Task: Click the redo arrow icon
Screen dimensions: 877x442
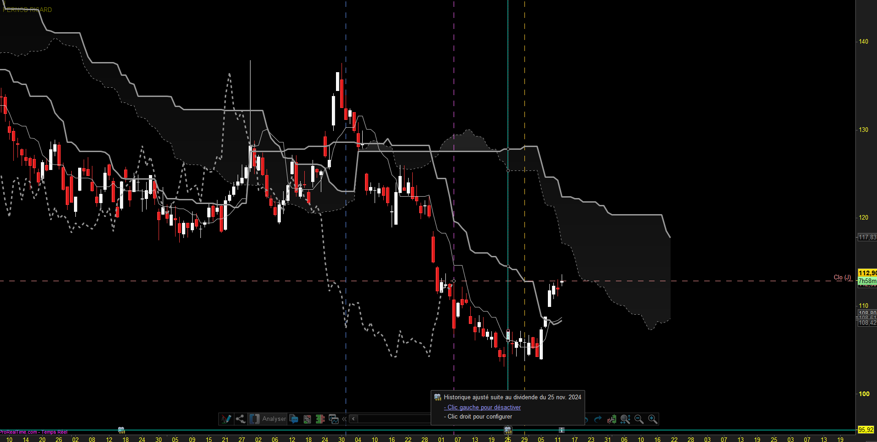Action: tap(598, 419)
